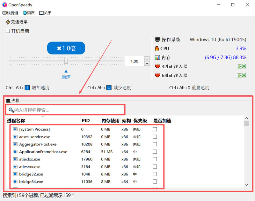The image size is (255, 201).
Task: Click the atiesrxx.exe row icon
Action: 15,167
